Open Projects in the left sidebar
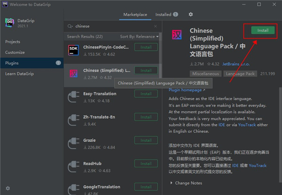The height and width of the screenshot is (195, 282). pos(13,42)
